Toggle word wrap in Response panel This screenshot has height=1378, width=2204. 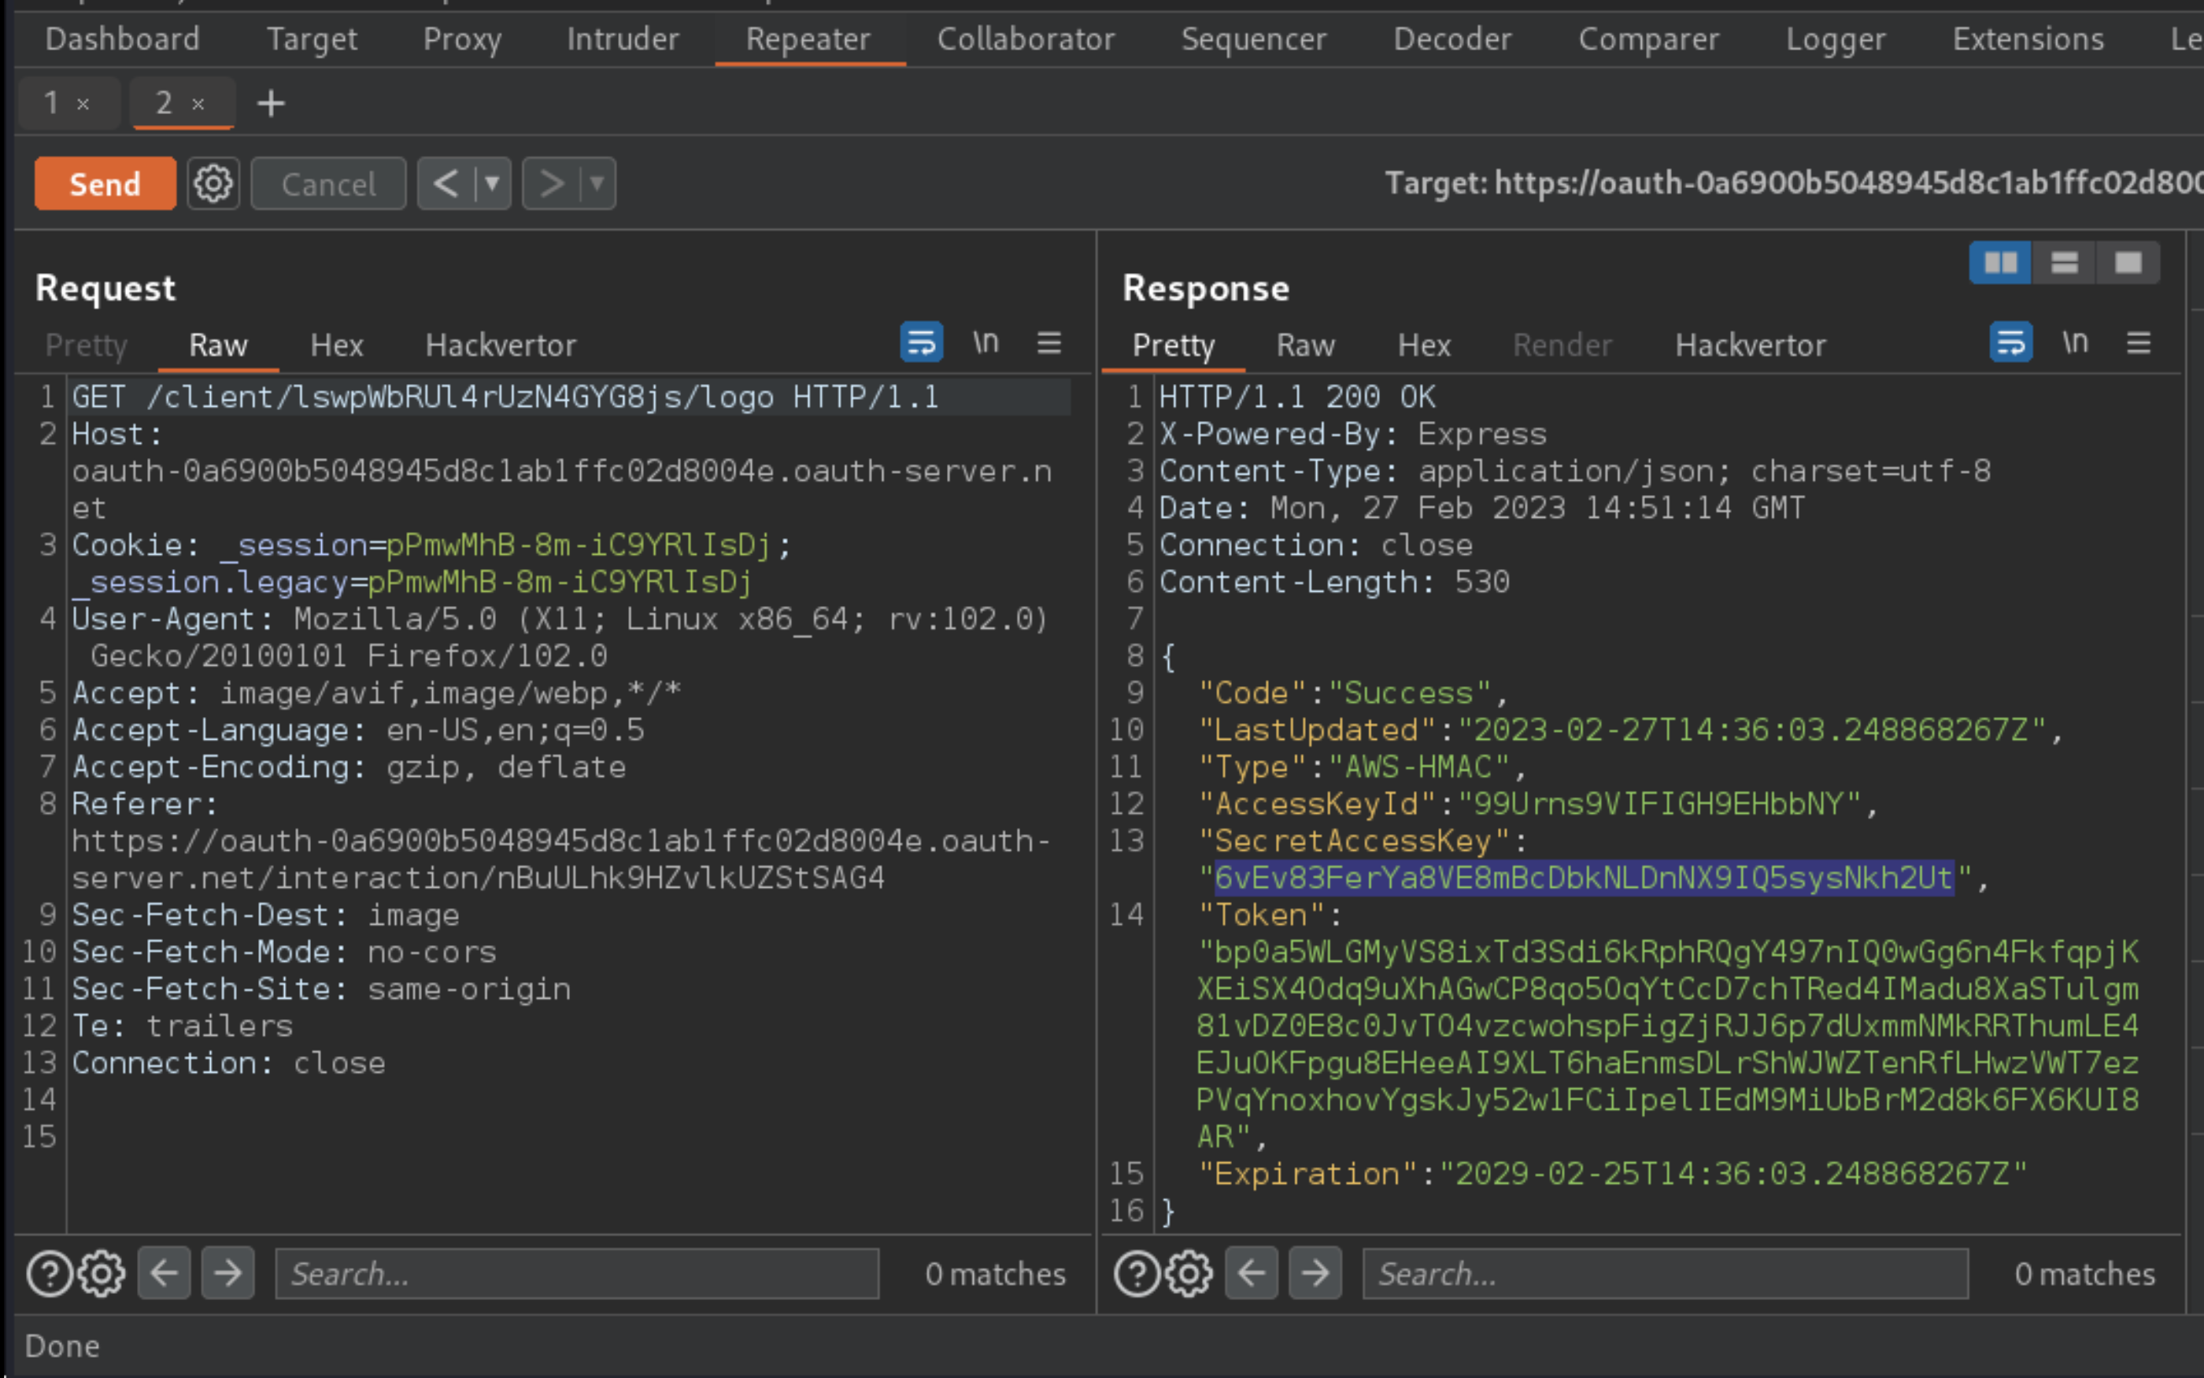[x=2011, y=342]
